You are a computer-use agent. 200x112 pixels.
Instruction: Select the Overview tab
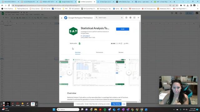coord(78,52)
